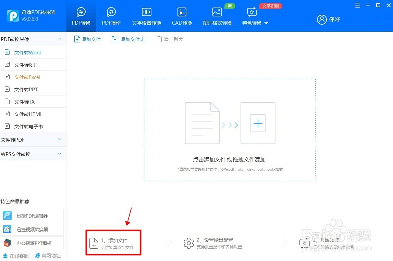Click the Word file icon in the sidebar
The width and height of the screenshot is (393, 261).
pos(7,52)
